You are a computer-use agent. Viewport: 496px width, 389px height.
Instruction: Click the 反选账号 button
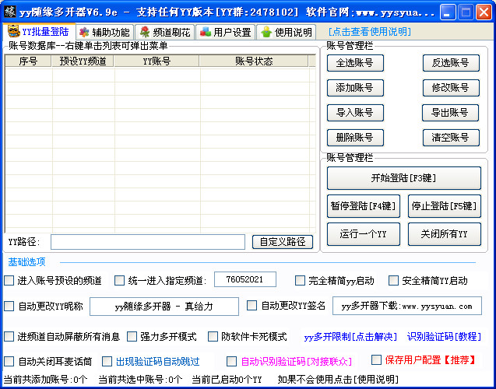tap(451, 63)
